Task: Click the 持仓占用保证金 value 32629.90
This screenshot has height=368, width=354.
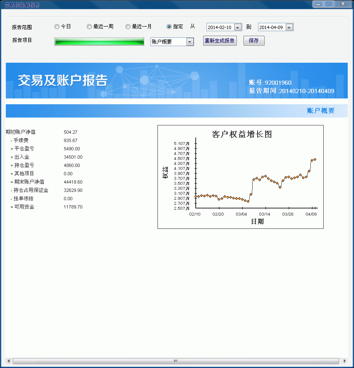Action: coord(73,190)
